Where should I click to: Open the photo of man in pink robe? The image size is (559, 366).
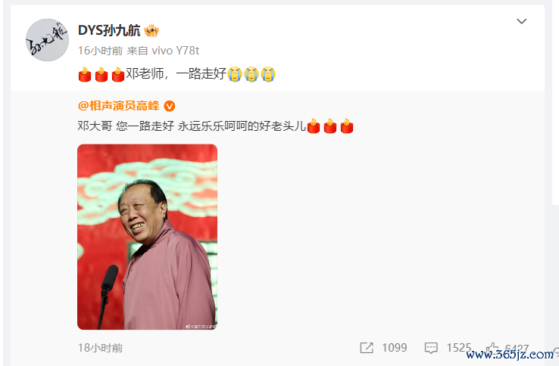pos(147,237)
